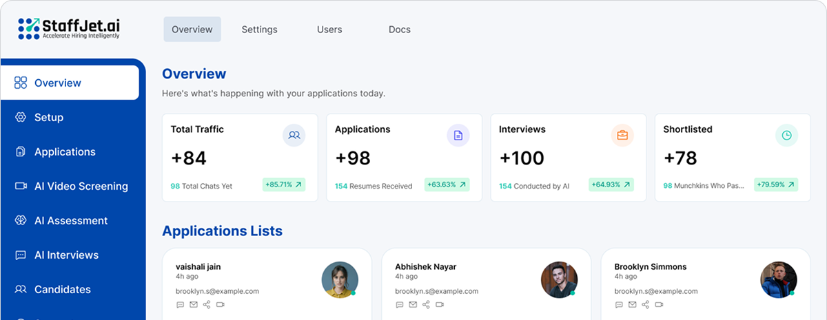Open the Docs tab
The image size is (827, 320).
tap(400, 30)
